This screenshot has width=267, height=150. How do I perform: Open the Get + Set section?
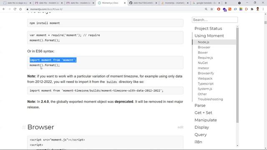pyautogui.click(x=203, y=112)
